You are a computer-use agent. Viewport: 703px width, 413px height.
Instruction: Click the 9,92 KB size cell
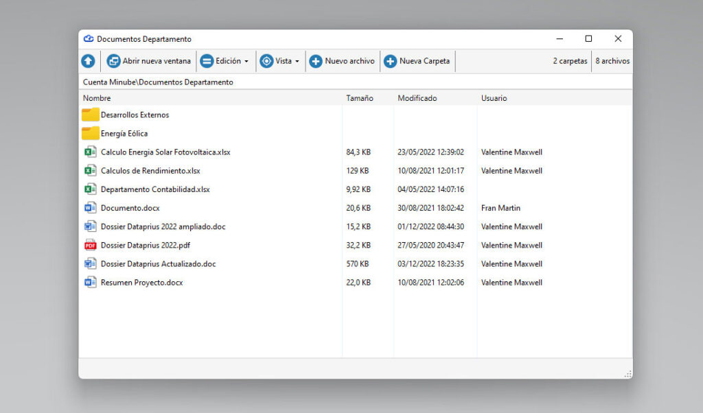tap(358, 189)
